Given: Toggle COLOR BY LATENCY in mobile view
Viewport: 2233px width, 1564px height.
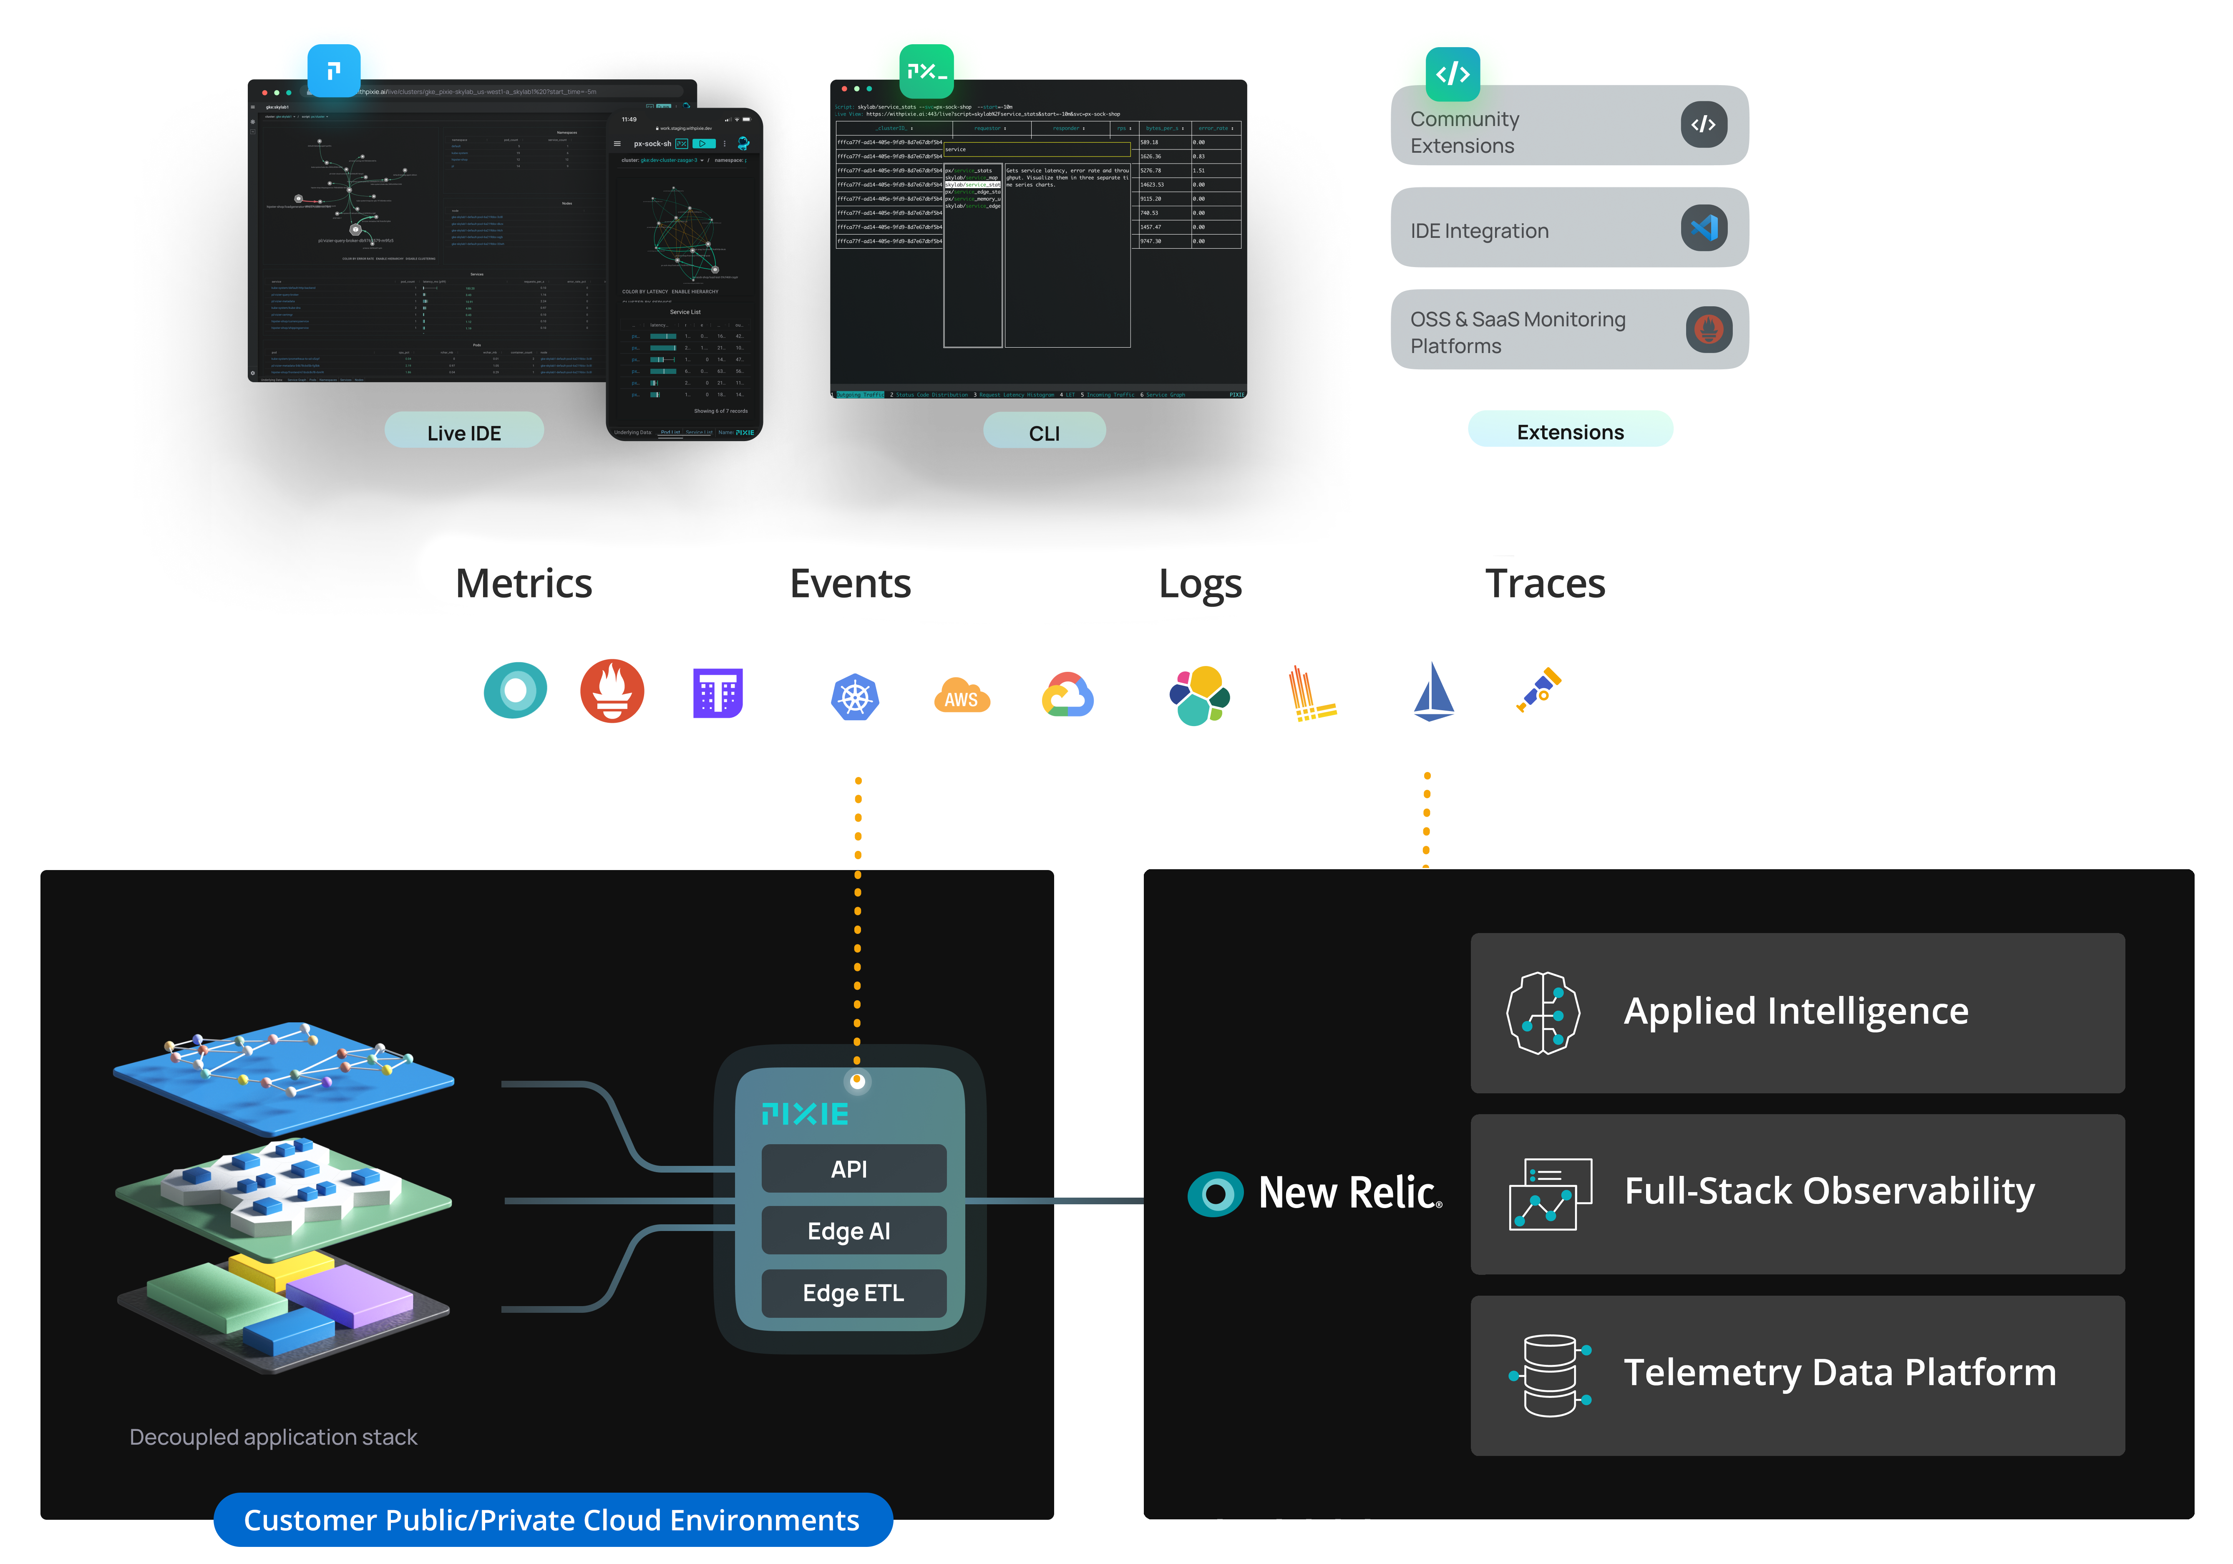Looking at the screenshot, I should pyautogui.click(x=645, y=292).
